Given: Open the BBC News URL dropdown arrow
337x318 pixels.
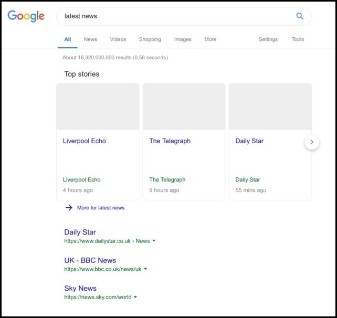Looking at the screenshot, I should 145,269.
